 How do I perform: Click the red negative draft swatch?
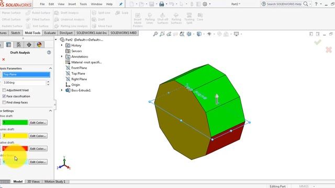(x=15, y=148)
